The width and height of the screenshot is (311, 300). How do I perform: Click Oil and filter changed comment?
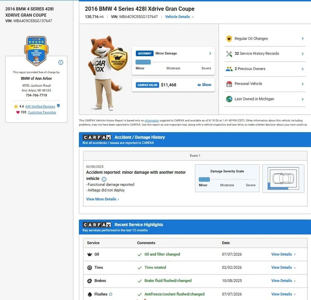click(x=162, y=254)
